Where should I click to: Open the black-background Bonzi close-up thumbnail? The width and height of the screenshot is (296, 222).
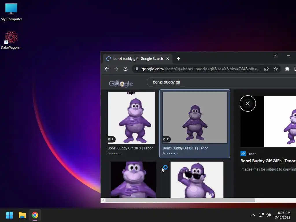[x=133, y=180]
